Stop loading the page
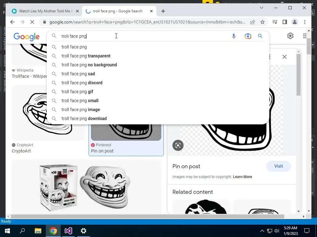Screen dimensions: 317x237 32,22
